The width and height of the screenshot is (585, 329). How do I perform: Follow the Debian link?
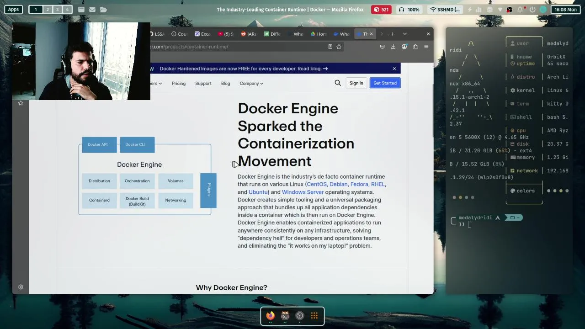[339, 184]
